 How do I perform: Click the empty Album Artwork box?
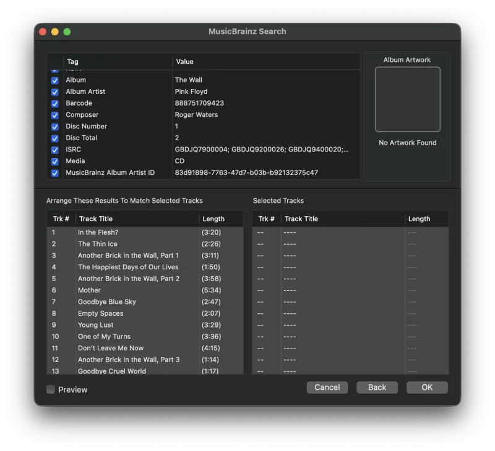[408, 99]
